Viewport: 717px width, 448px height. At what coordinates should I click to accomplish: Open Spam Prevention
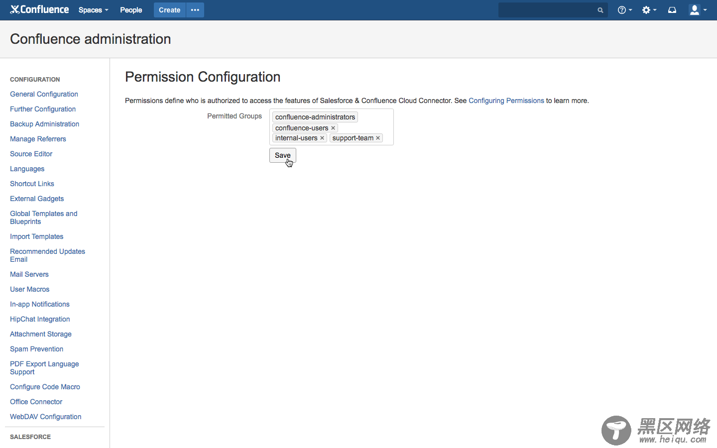click(36, 349)
